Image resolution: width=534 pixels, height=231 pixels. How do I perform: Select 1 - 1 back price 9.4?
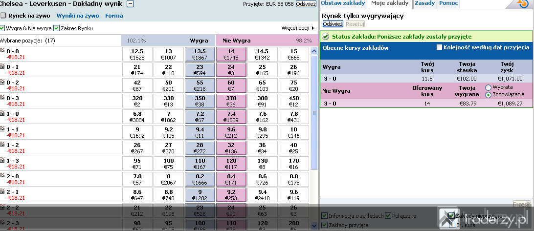[x=200, y=133]
